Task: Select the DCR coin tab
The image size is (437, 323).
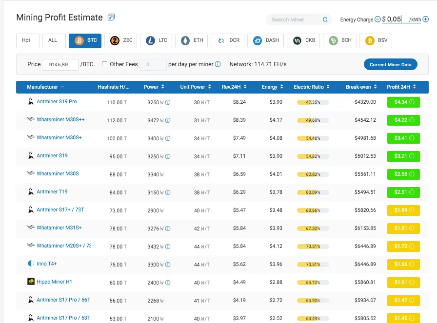Action: (x=227, y=40)
